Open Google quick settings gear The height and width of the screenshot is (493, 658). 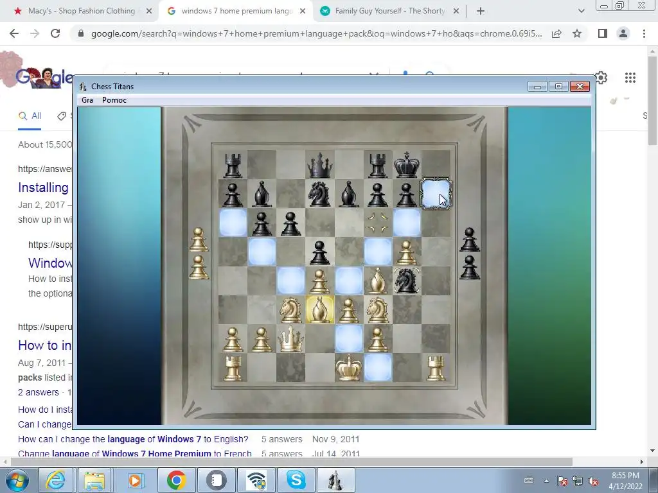601,78
